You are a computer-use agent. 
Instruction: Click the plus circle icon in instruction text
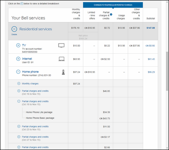(22, 4)
